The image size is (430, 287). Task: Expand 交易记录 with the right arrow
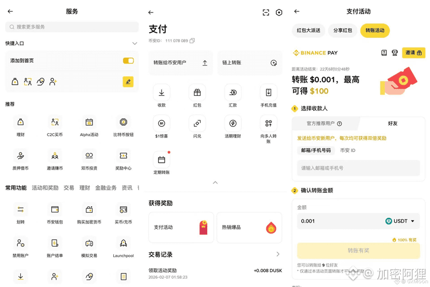[278, 254]
